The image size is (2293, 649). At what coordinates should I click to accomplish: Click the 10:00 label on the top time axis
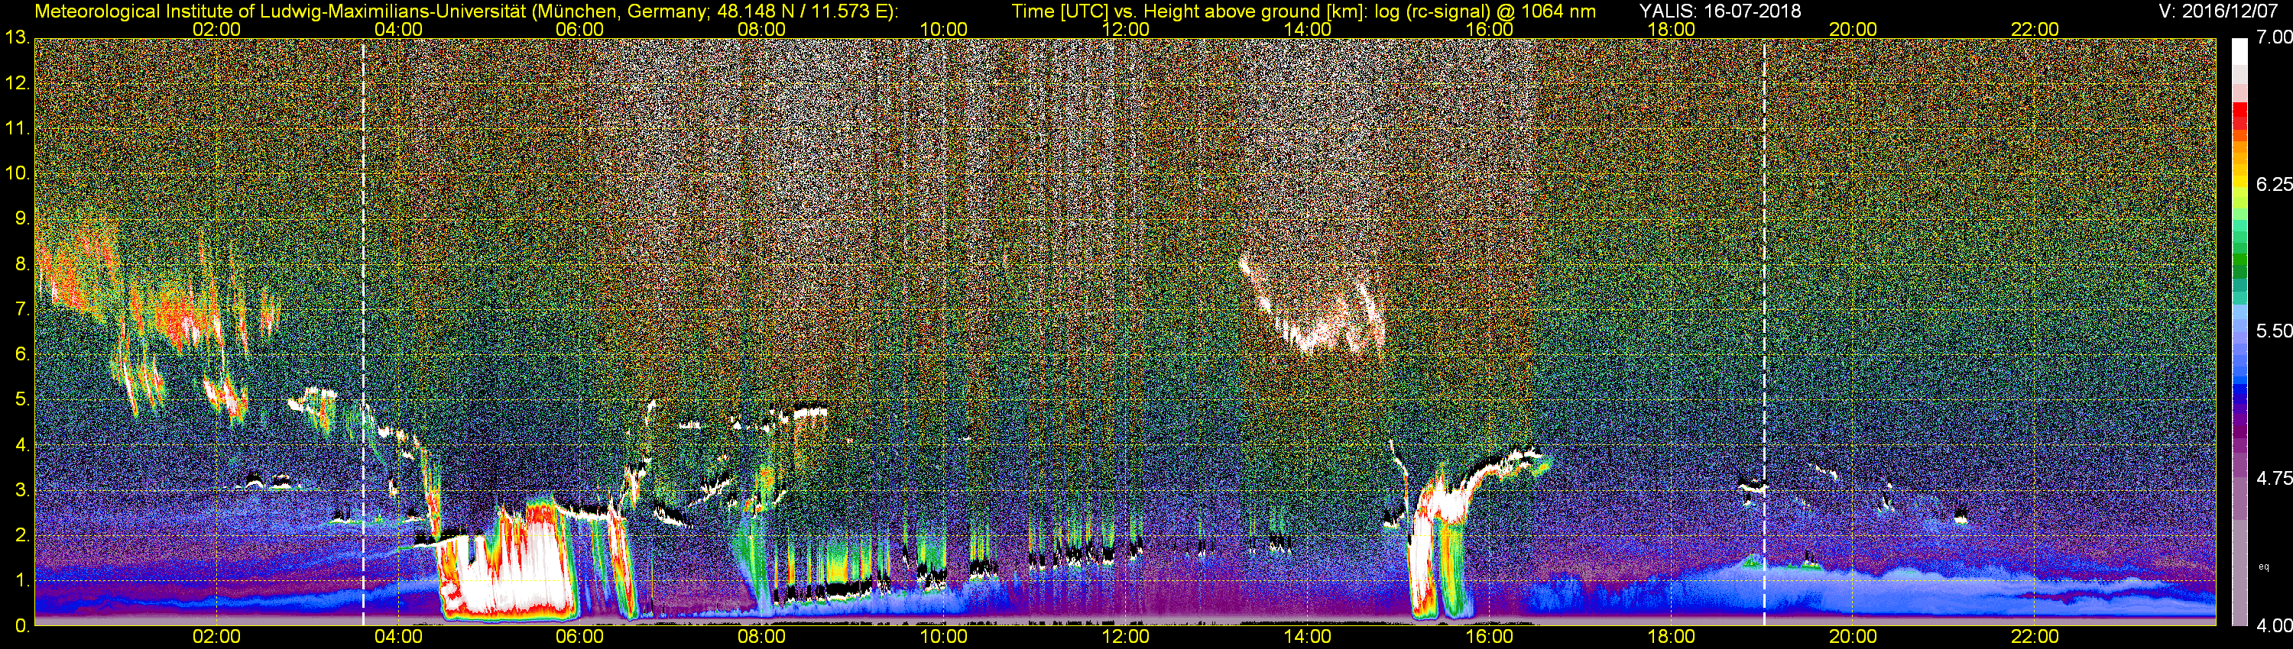coord(943,29)
